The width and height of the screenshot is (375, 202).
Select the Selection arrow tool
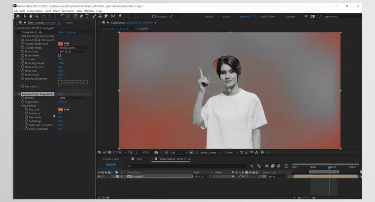[x=25, y=16]
